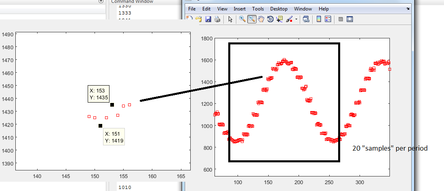Screen dimensions: 444x191
Task: Open the Desktop menu
Action: (x=279, y=9)
